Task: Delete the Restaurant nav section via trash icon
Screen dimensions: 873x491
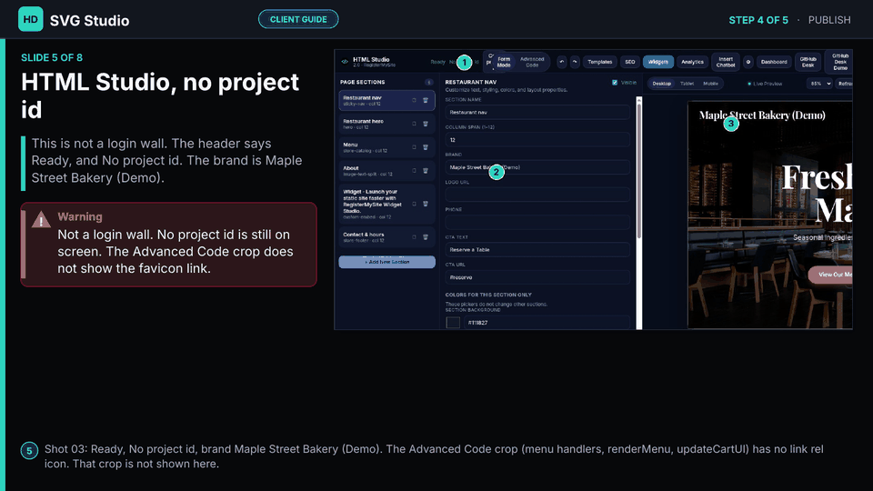Action: click(426, 100)
